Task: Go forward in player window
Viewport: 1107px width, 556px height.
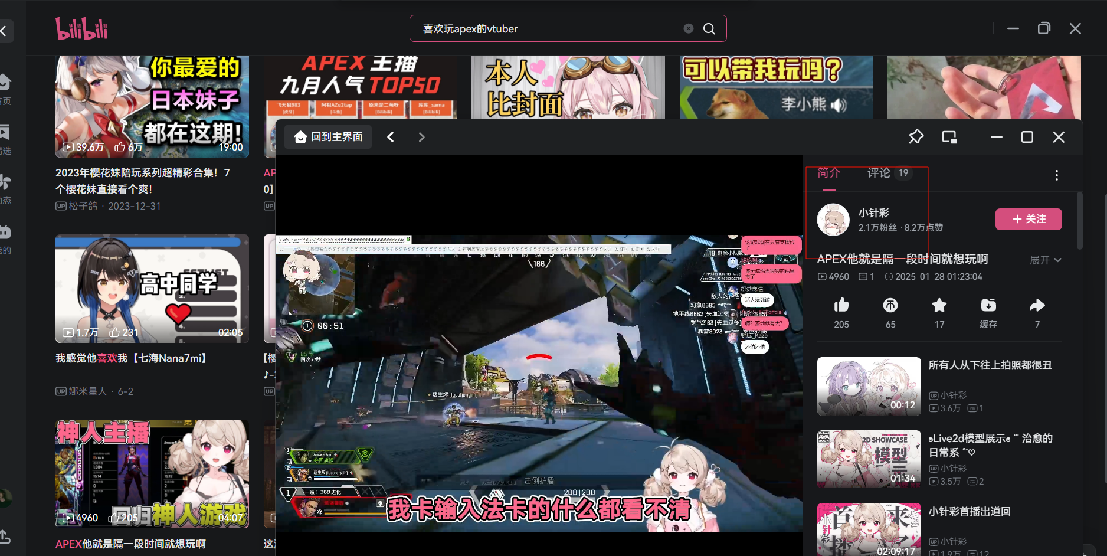Action: click(421, 137)
